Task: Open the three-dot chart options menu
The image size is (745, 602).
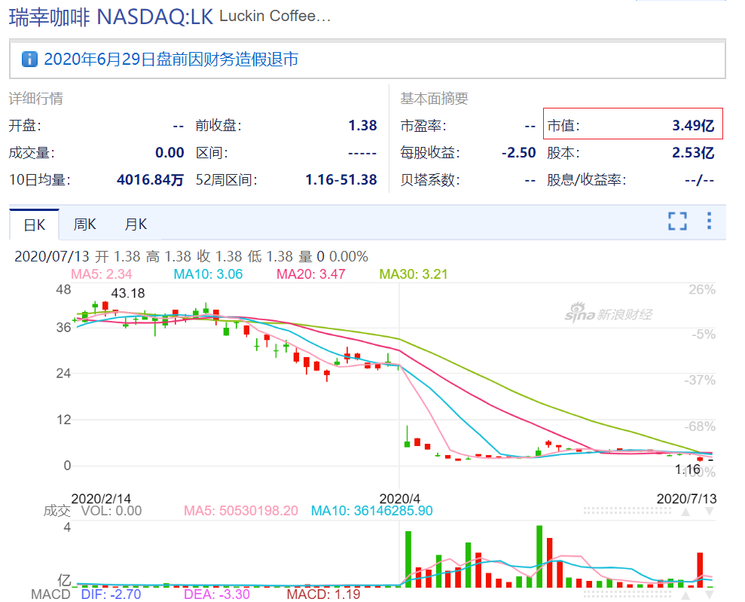Action: [x=709, y=221]
